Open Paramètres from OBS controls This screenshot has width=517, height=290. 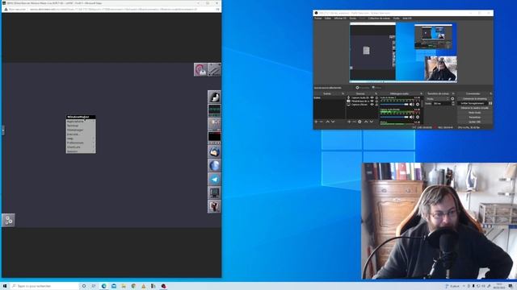[475, 117]
